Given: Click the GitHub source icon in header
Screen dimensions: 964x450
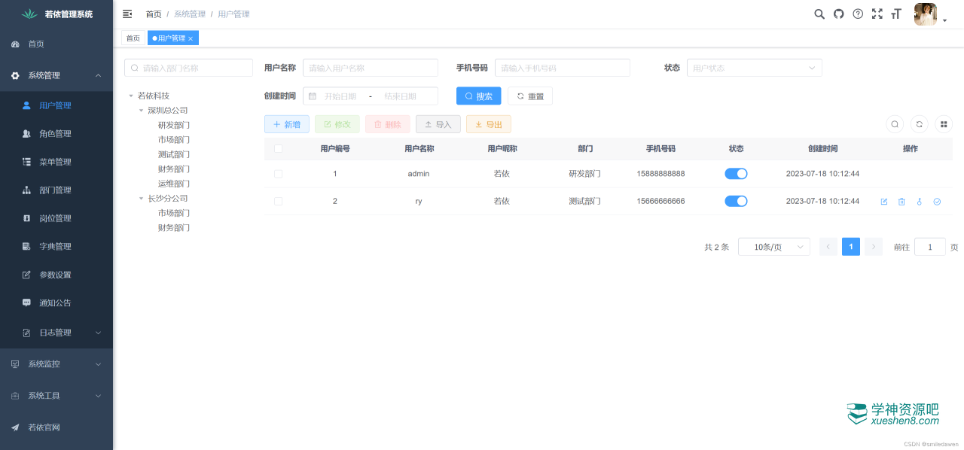Looking at the screenshot, I should (x=838, y=14).
